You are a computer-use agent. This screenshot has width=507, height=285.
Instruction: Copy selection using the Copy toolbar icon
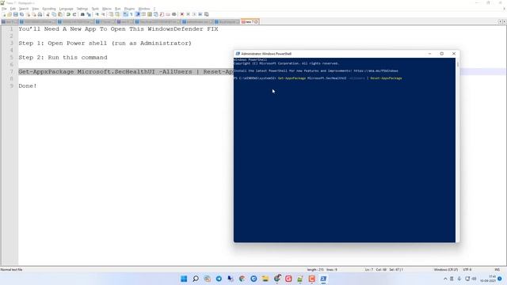click(54, 14)
